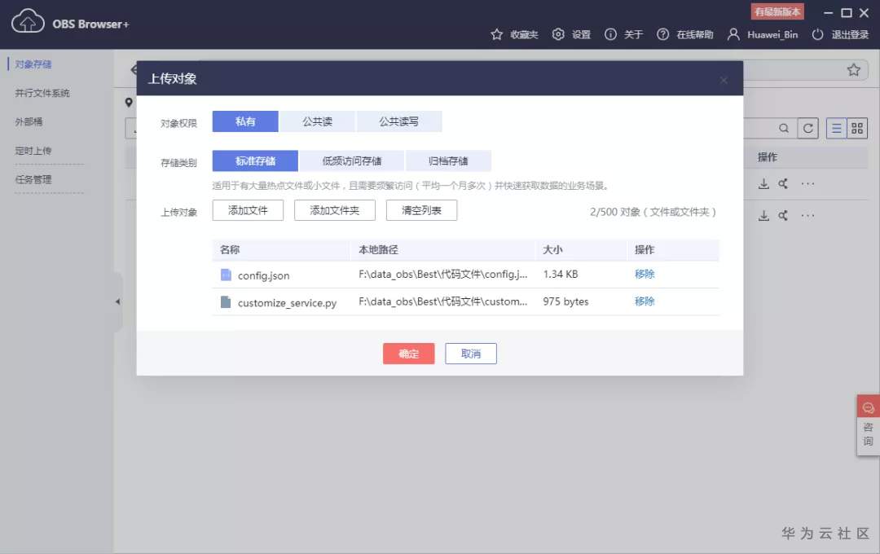Switch to grid view icon
The width and height of the screenshot is (880, 554).
pos(857,129)
